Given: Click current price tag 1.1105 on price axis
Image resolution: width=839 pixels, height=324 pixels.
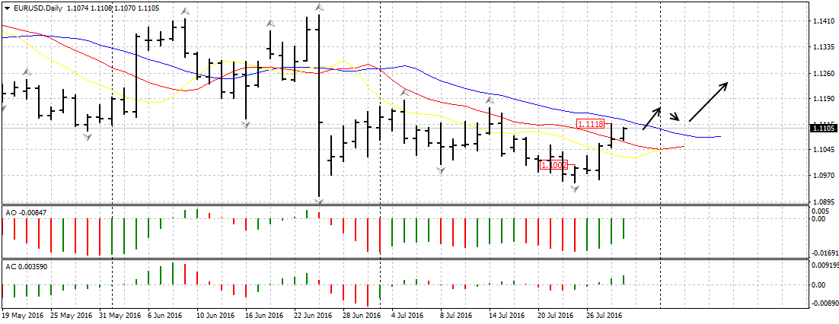Looking at the screenshot, I should [822, 128].
